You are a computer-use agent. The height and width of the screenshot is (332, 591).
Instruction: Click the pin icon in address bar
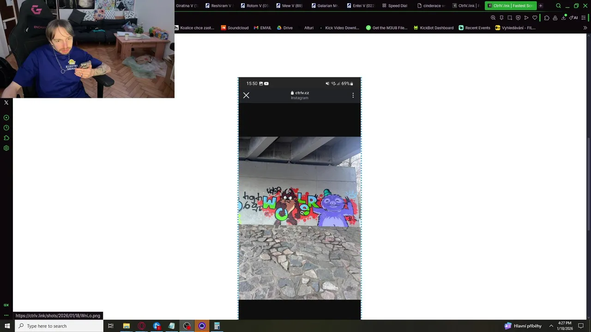tap(501, 18)
